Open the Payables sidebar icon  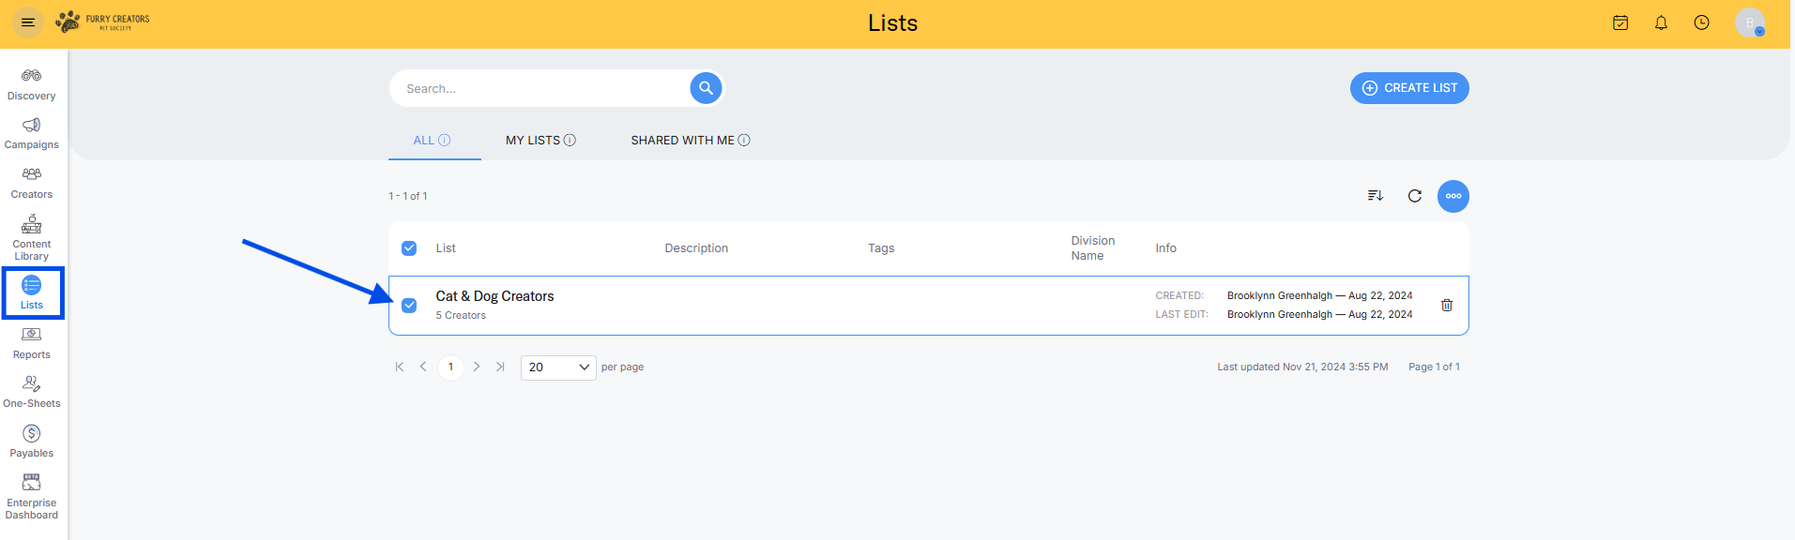pyautogui.click(x=31, y=441)
